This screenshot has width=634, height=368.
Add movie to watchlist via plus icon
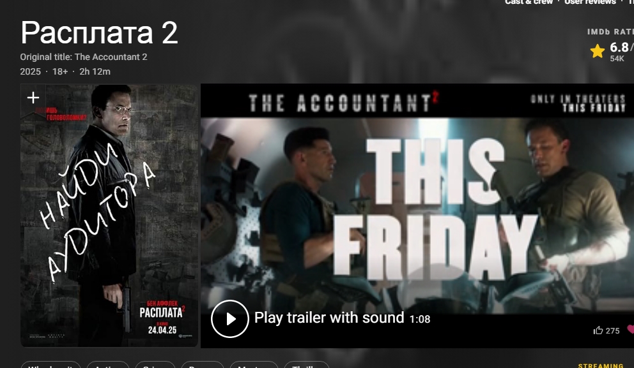33,98
